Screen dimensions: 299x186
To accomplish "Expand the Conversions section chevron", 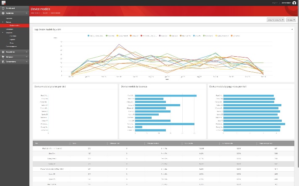I will tap(26, 62).
